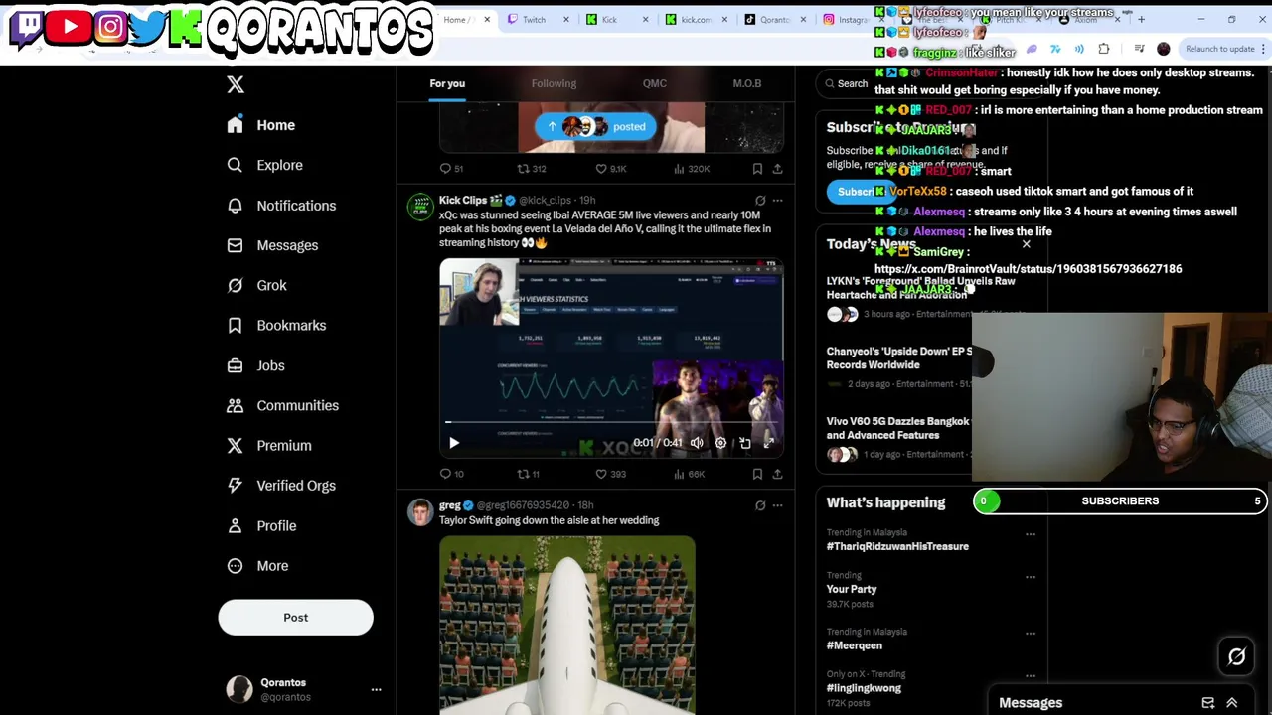This screenshot has width=1272, height=715.
Task: Share the Kick Clips post
Action: [x=777, y=474]
